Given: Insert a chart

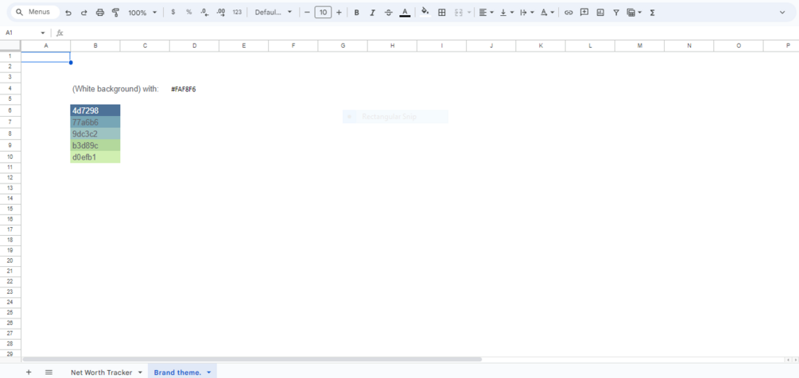Looking at the screenshot, I should tap(600, 13).
